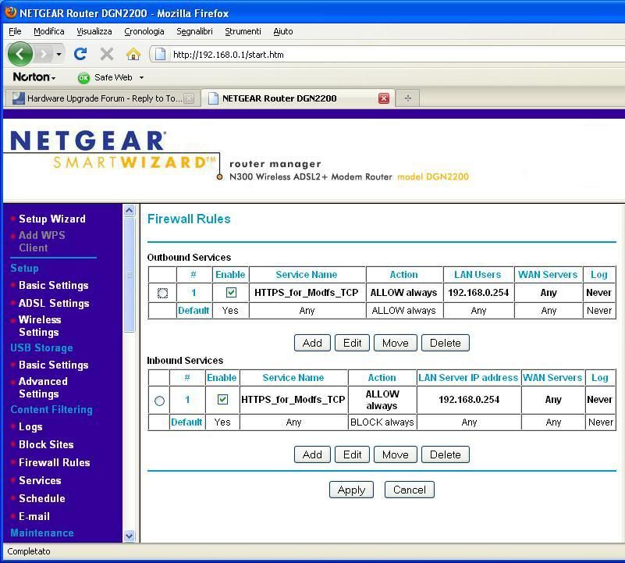Open the Segnalibri menu
The width and height of the screenshot is (625, 563).
click(x=194, y=31)
